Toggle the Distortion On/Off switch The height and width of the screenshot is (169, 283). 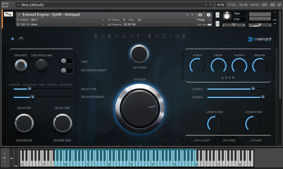coord(67,70)
